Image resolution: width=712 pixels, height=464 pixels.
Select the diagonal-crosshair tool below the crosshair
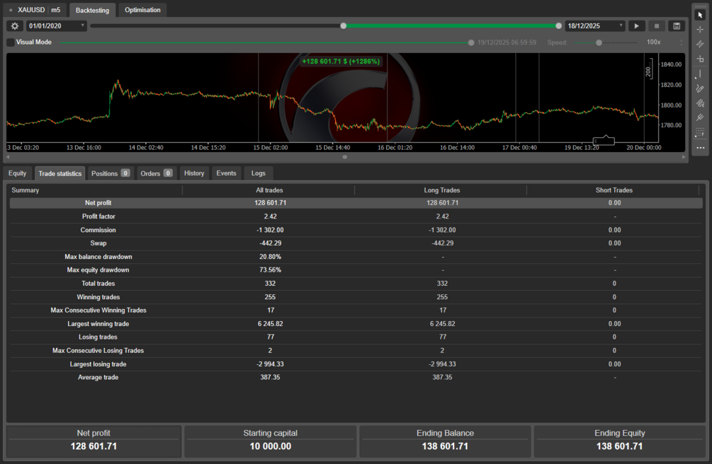[700, 45]
